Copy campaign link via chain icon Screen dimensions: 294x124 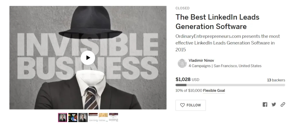pyautogui.click(x=283, y=105)
